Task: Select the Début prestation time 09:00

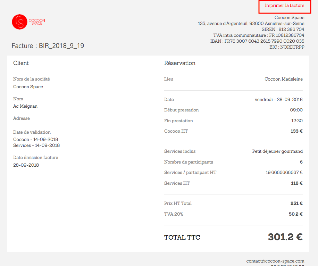Action: click(296, 110)
